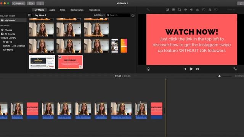Go back to Projects
Image resolution: width=244 pixels, height=137 pixels.
pos(19,3)
